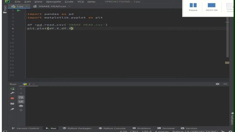Image resolution: width=235 pixels, height=132 pixels.
Task: Click on 'import matplotlib.pyplot as plt' line
Action: pos(65,18)
